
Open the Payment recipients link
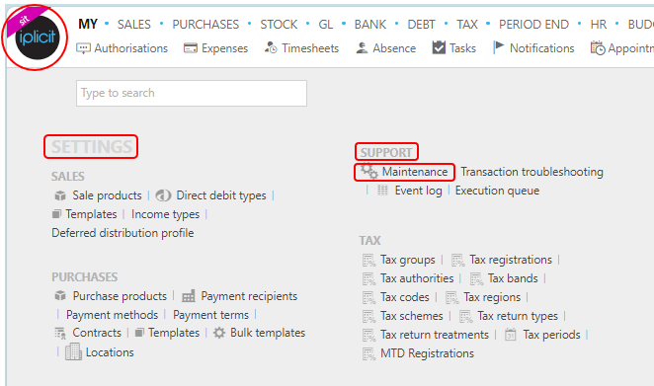249,296
